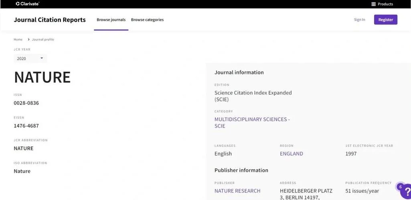The height and width of the screenshot is (200, 411).
Task: Switch to Browse journals tab
Action: [x=111, y=20]
